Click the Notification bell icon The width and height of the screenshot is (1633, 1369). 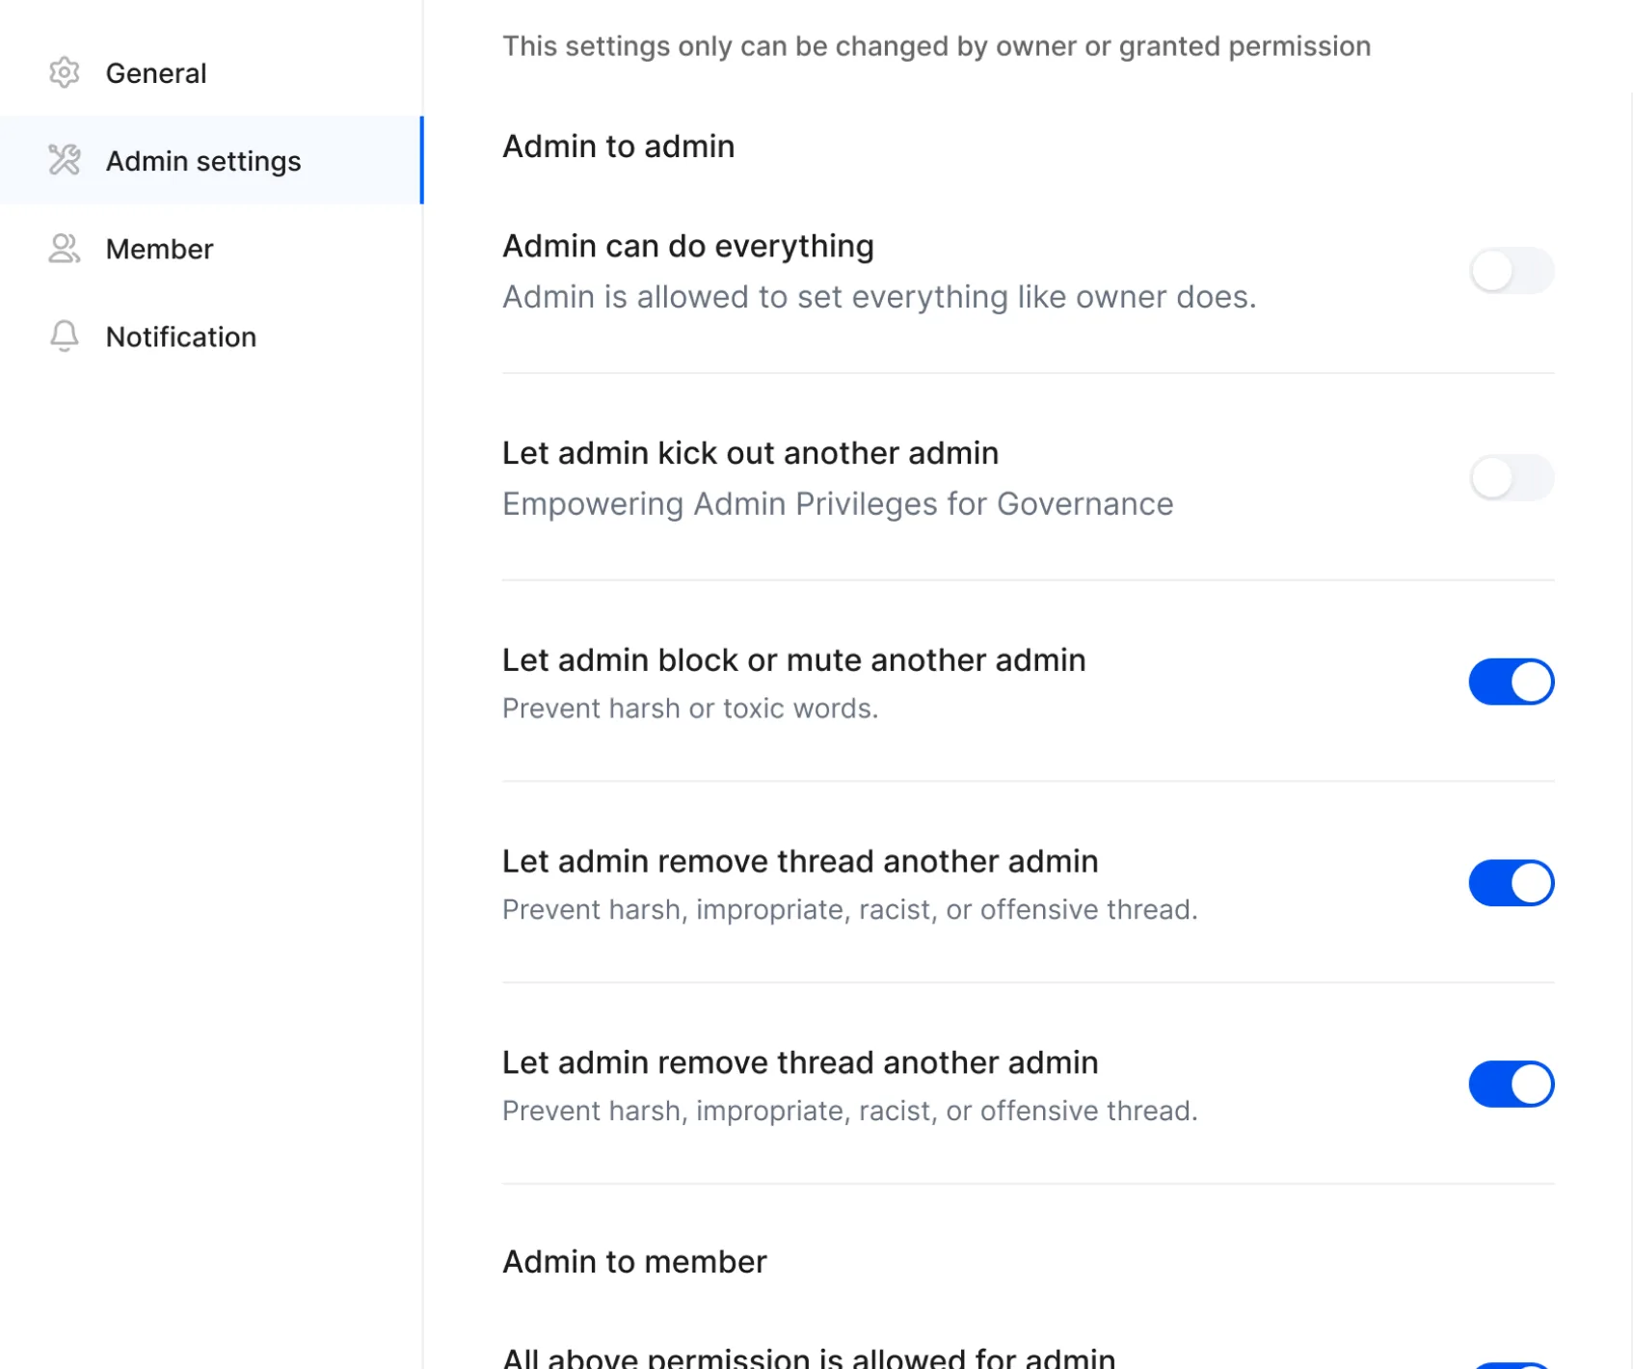coord(65,336)
